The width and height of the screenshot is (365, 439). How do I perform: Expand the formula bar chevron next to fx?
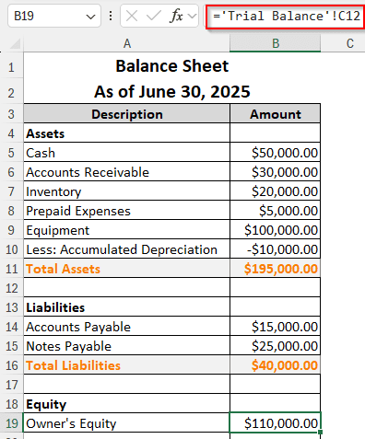193,16
